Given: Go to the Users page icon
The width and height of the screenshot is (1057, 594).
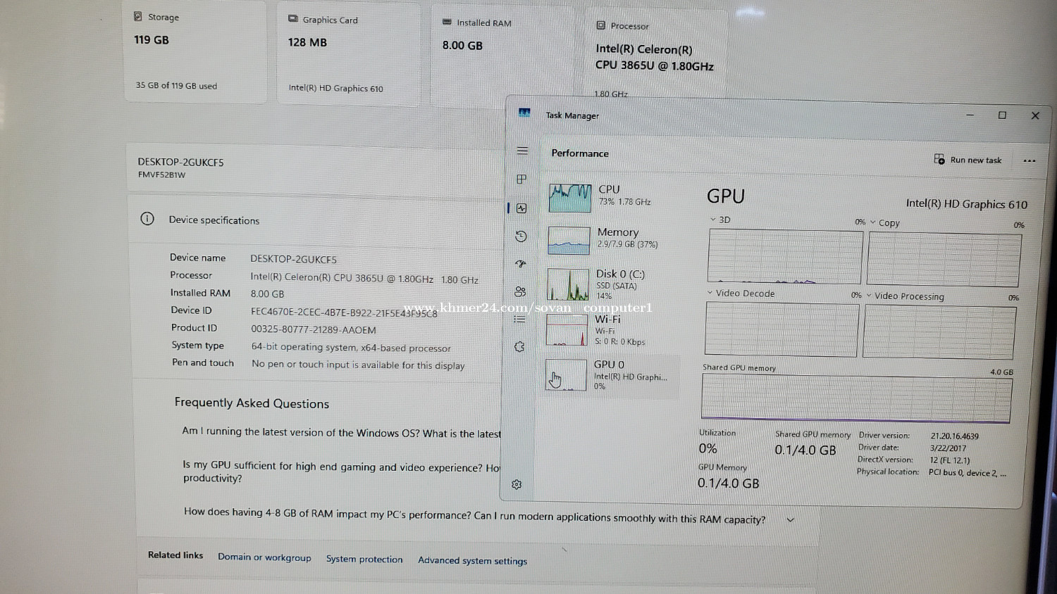Looking at the screenshot, I should pyautogui.click(x=520, y=291).
